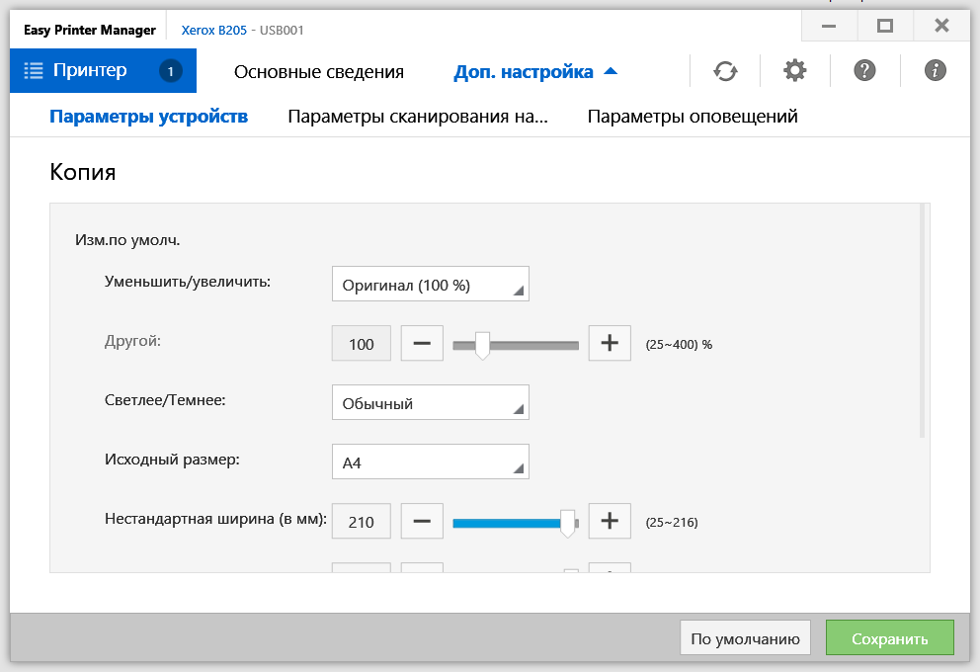Decrease the Другой scale with minus
Image resolution: width=980 pixels, height=672 pixels.
point(422,344)
